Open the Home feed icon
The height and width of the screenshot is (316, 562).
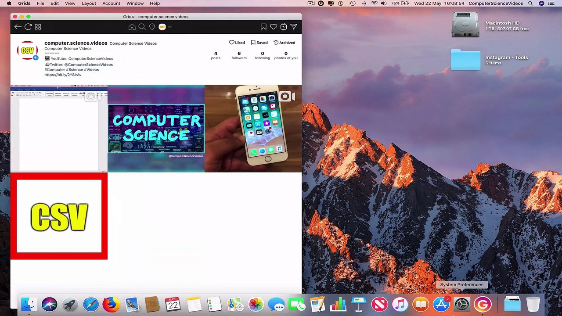click(x=132, y=27)
